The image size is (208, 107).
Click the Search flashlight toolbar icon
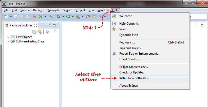[100, 17]
